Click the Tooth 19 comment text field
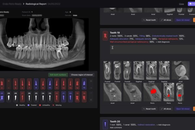The height and width of the screenshot is (130, 195). click(x=152, y=49)
